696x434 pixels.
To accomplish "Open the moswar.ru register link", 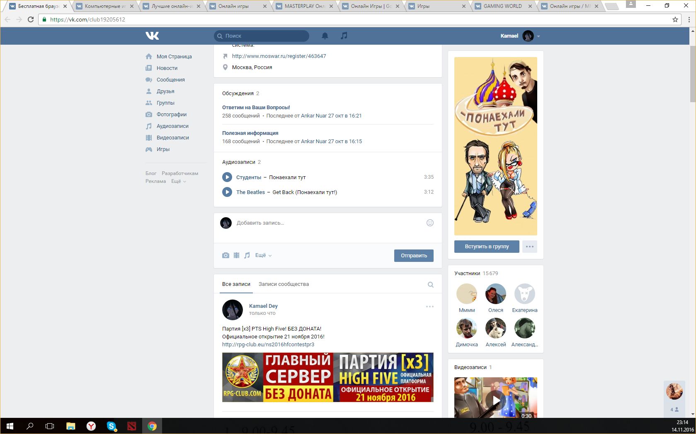I will pyautogui.click(x=279, y=56).
